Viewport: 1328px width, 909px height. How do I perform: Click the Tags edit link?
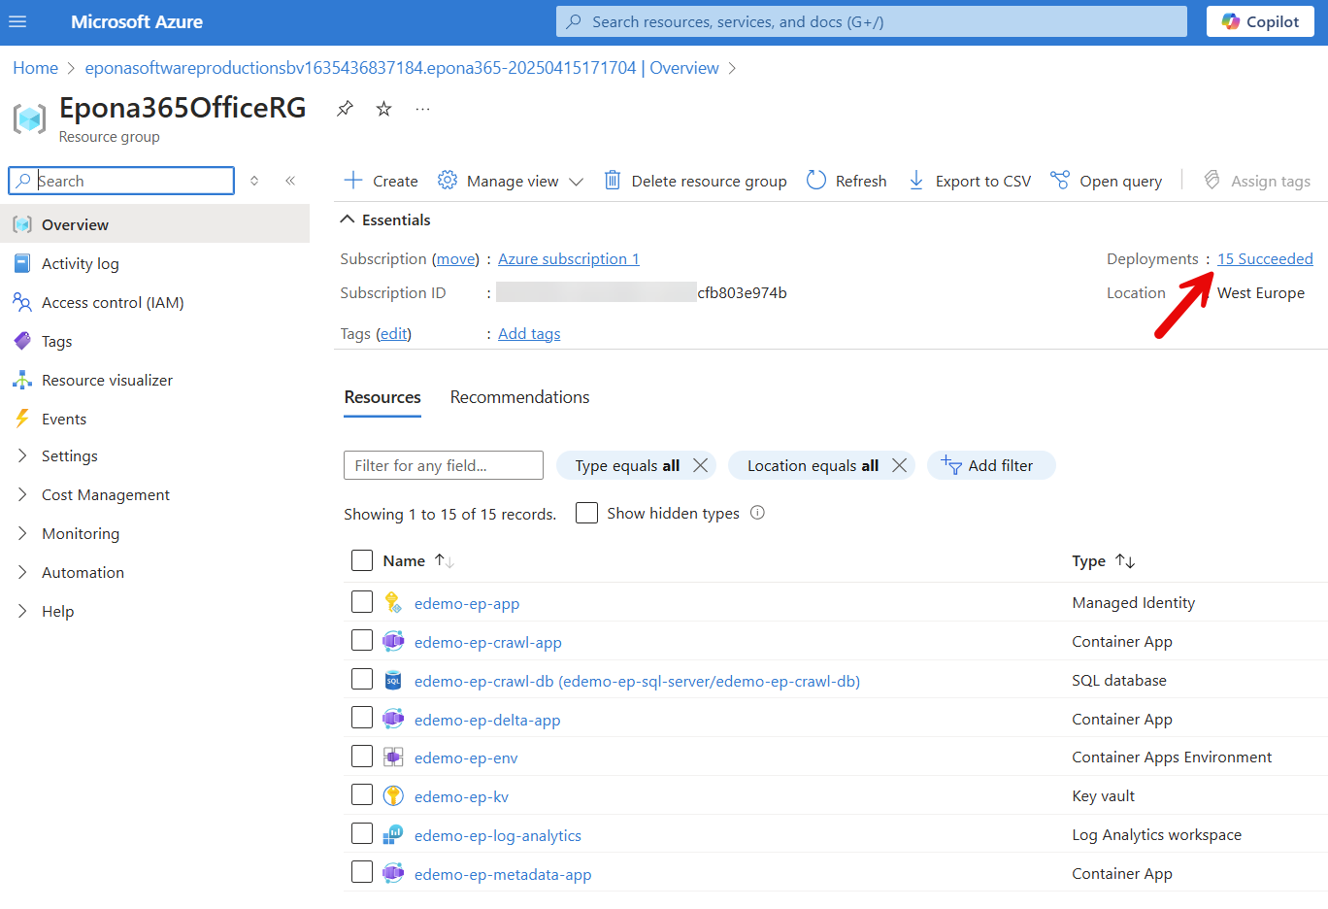[393, 333]
